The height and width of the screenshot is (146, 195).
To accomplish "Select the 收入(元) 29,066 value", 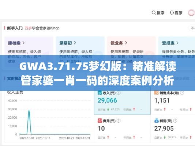I will click(x=107, y=100).
